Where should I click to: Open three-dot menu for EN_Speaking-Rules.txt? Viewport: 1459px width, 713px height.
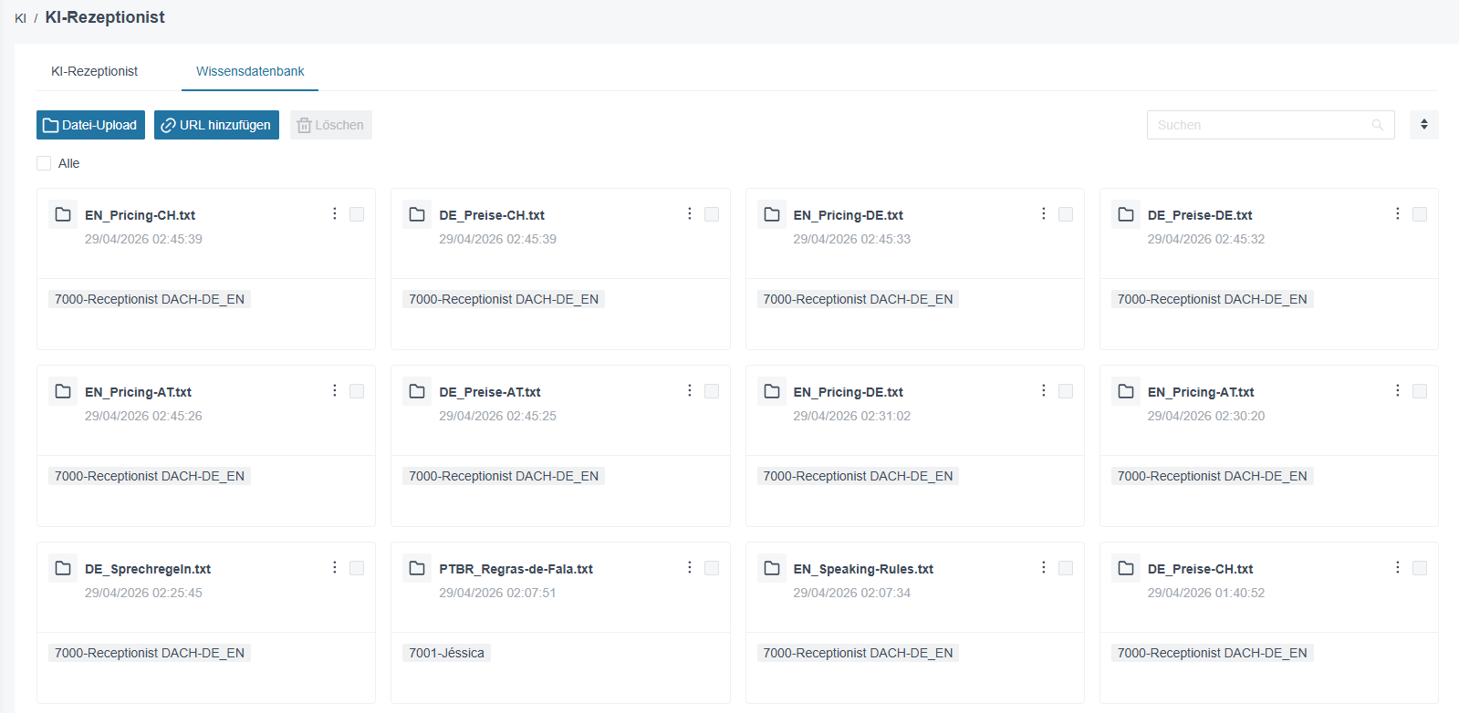point(1043,567)
